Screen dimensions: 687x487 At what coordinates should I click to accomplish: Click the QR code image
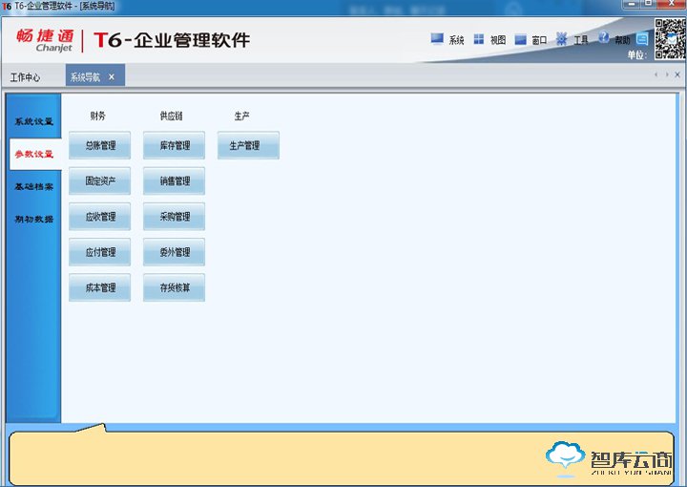pos(670,38)
